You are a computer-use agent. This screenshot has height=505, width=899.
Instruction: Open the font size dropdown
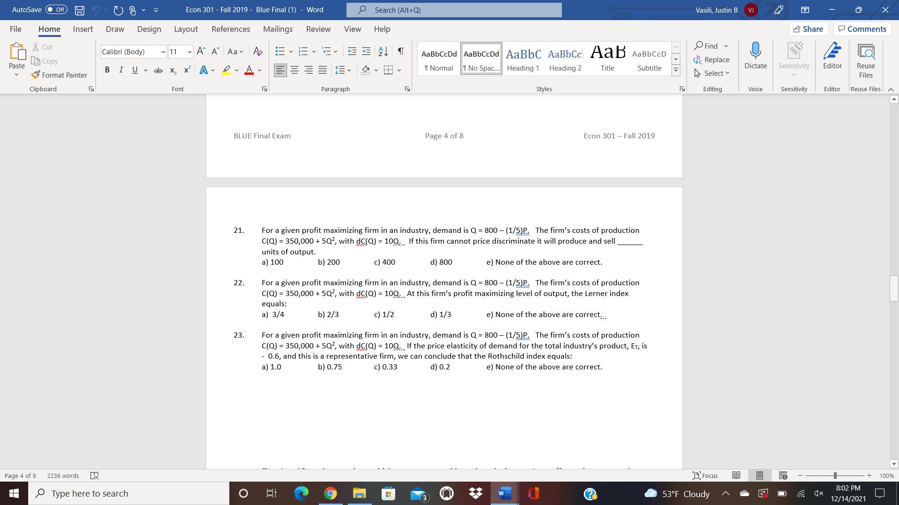(189, 51)
